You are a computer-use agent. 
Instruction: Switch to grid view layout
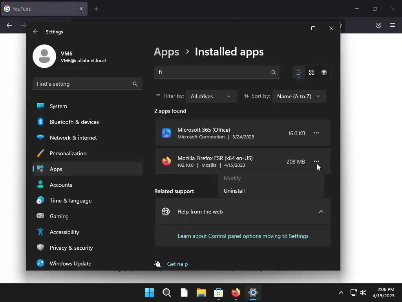click(311, 72)
